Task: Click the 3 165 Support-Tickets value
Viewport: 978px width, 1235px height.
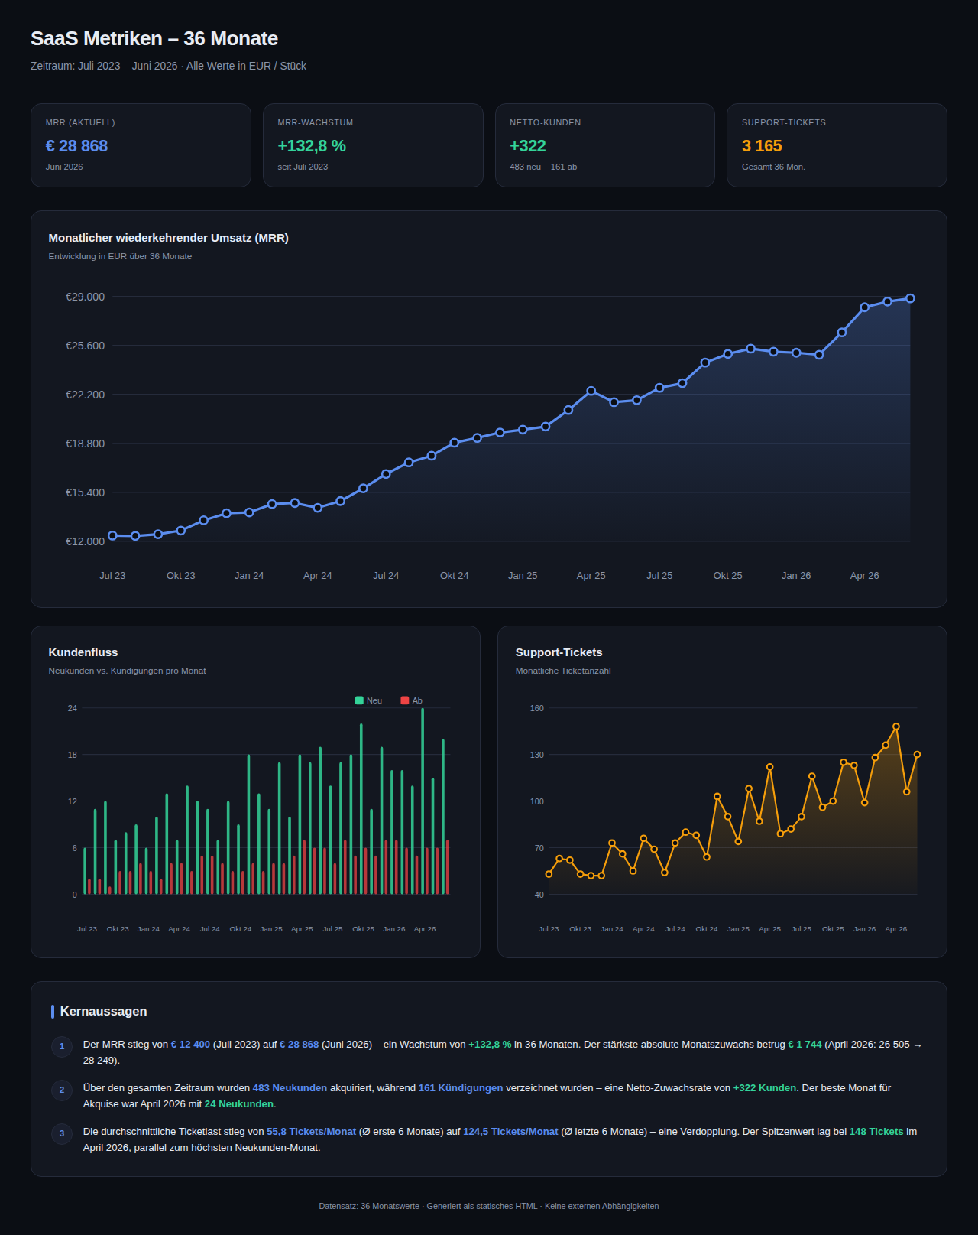Action: point(762,145)
